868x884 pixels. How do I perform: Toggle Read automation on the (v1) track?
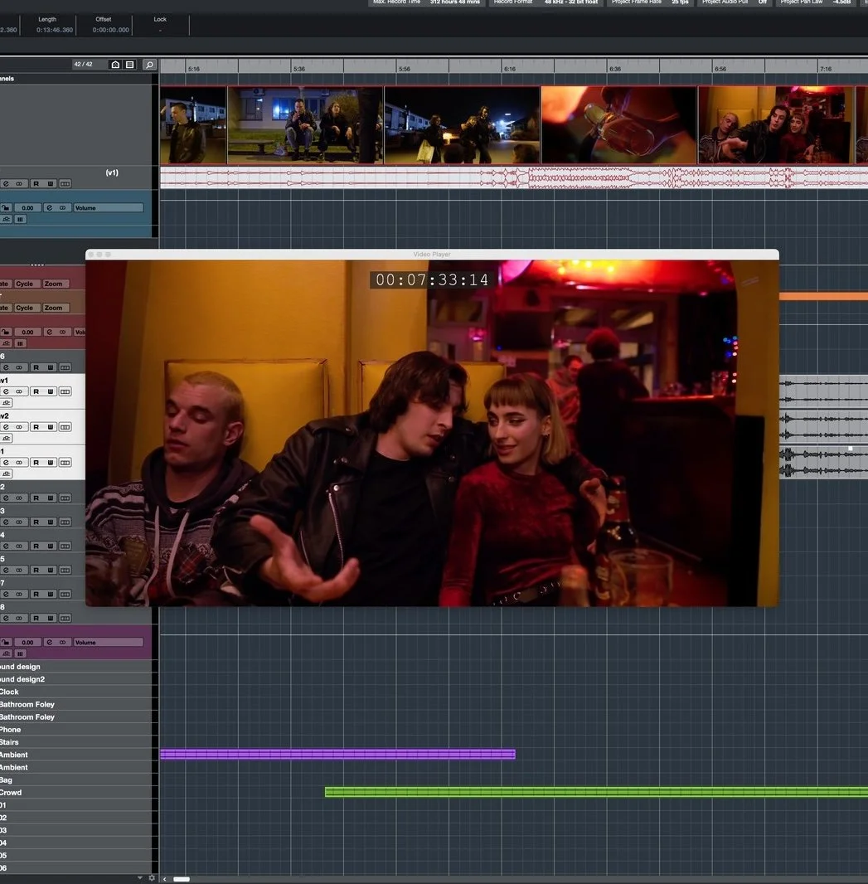pyautogui.click(x=36, y=184)
